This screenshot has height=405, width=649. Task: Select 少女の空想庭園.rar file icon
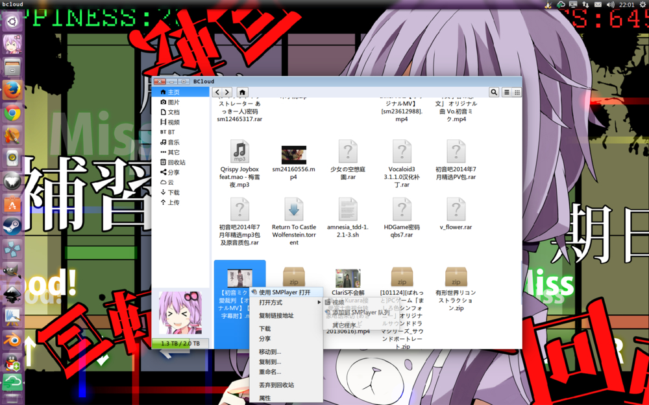coord(348,152)
